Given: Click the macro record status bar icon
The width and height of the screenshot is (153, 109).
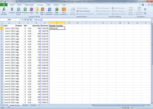Looking at the screenshot, I should [x=9, y=108].
